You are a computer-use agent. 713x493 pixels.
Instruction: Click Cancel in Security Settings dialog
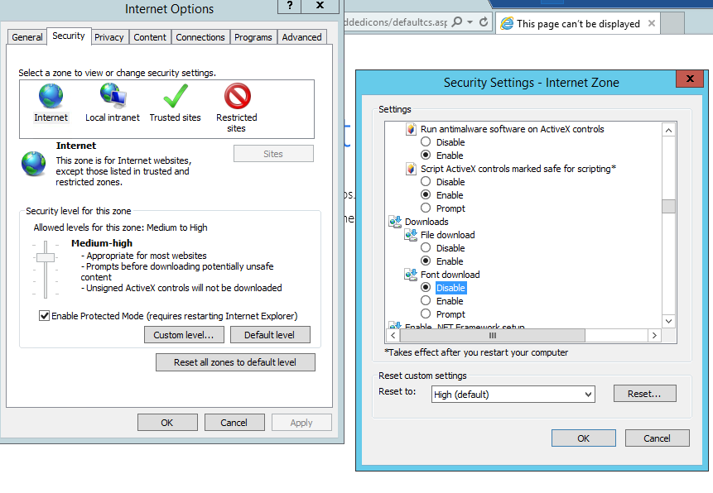pyautogui.click(x=657, y=438)
